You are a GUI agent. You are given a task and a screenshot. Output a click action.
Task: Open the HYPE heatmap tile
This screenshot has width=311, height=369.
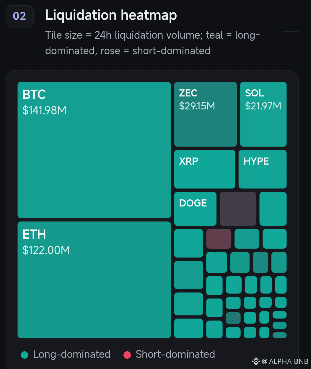(x=263, y=169)
